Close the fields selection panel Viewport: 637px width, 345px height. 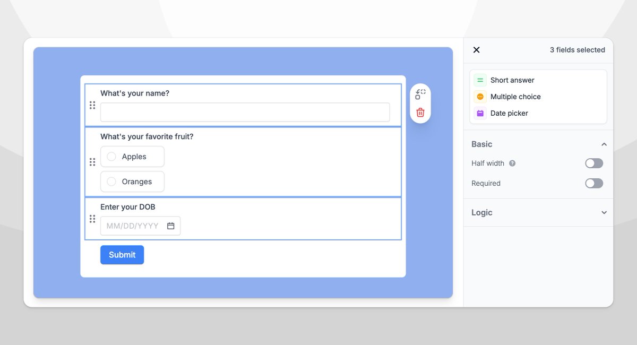tap(476, 50)
